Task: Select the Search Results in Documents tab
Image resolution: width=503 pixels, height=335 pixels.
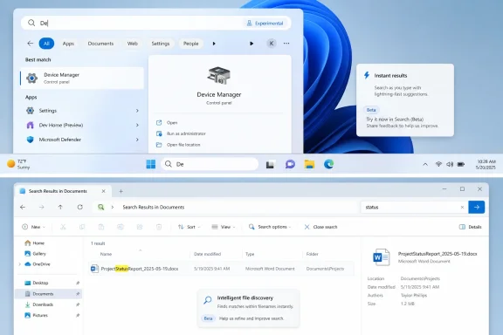Action: point(63,191)
